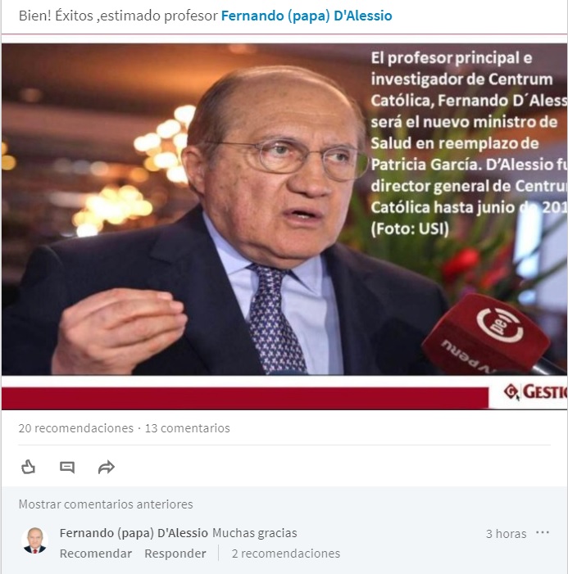Viewport: 568px width, 574px height.
Task: Like the post with the thumbs-up icon
Action: click(x=28, y=467)
